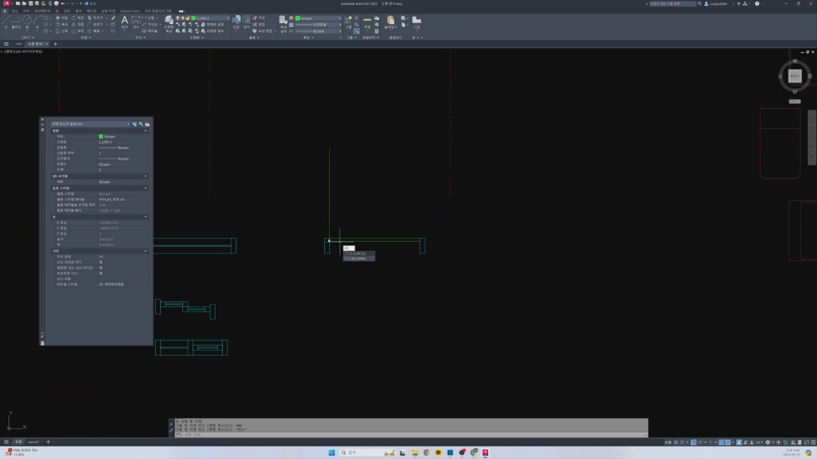This screenshot has height=459, width=817.
Task: Switch to the 시작 (Start) file tab
Action: [x=18, y=44]
